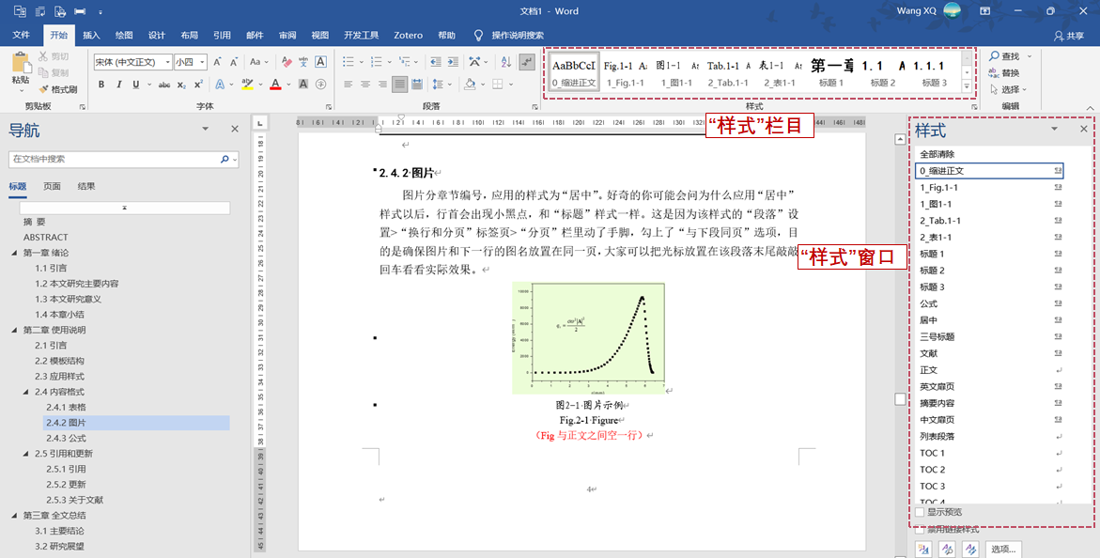Click the 选项... button in Styles pane
Viewport: 1100px width, 558px height.
(1002, 550)
